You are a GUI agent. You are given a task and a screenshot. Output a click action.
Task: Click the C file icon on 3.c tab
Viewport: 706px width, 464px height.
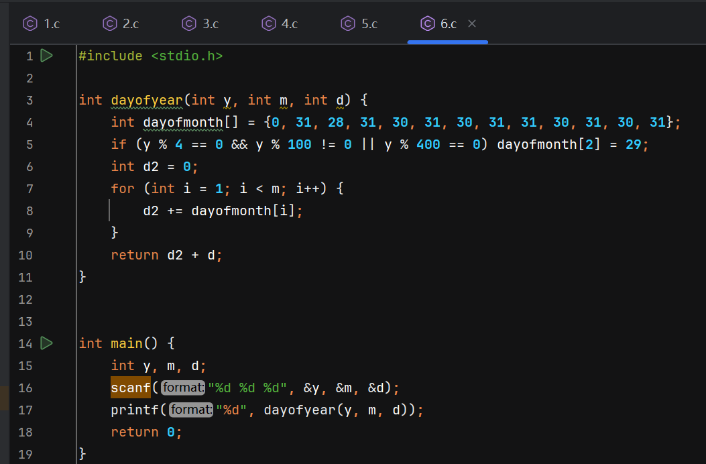tap(189, 23)
